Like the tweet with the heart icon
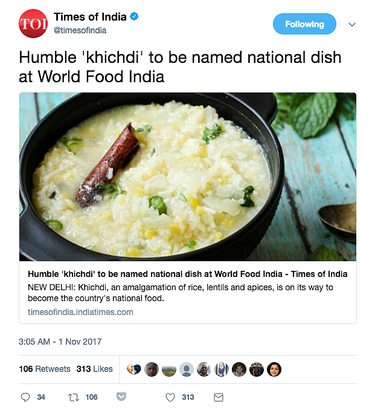The image size is (375, 416). pos(170,397)
